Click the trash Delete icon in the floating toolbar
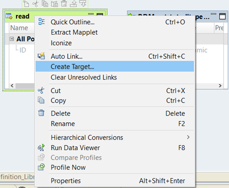Image resolution: width=229 pixels, height=188 pixels. [x=64, y=4]
